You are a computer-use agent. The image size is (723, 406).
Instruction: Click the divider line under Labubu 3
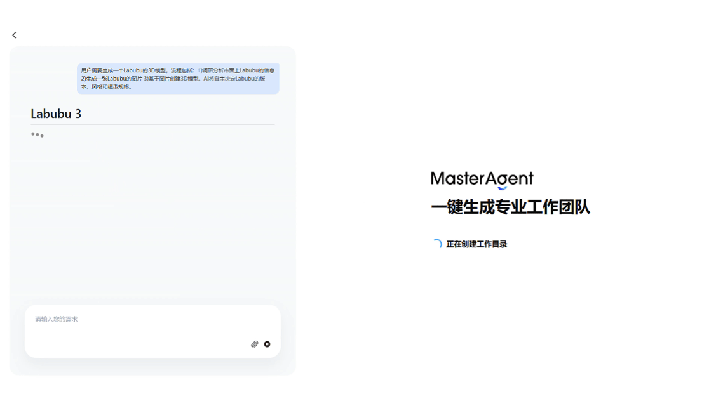click(152, 124)
